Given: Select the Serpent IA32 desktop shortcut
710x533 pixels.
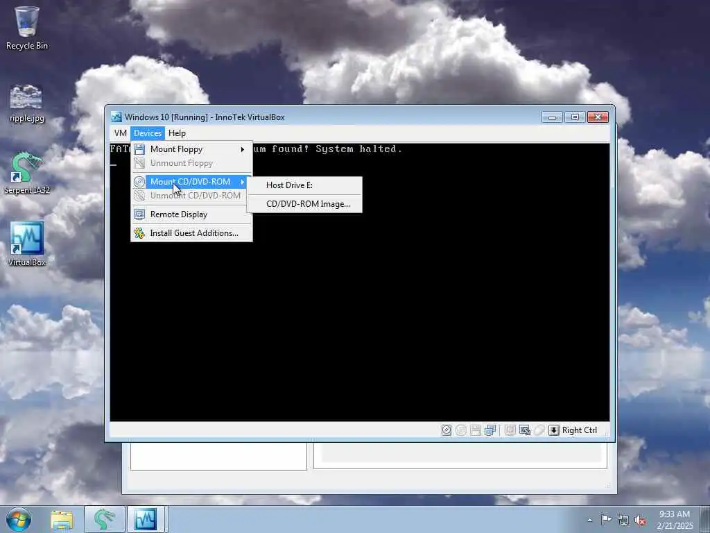Looking at the screenshot, I should click(27, 174).
